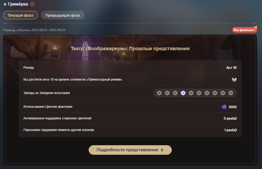Click the last star in the star row

click(231, 93)
